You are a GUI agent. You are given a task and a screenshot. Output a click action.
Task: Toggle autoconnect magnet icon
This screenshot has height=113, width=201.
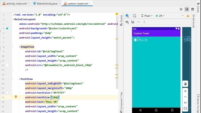(x=133, y=22)
